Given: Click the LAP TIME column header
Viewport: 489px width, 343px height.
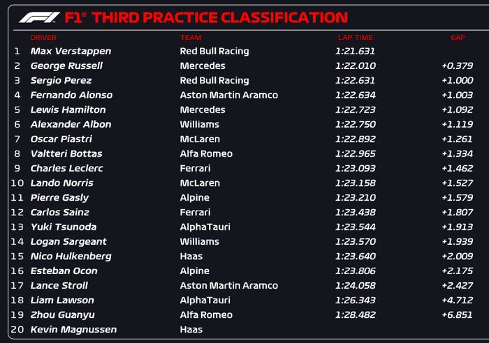Looking at the screenshot, I should [x=354, y=38].
